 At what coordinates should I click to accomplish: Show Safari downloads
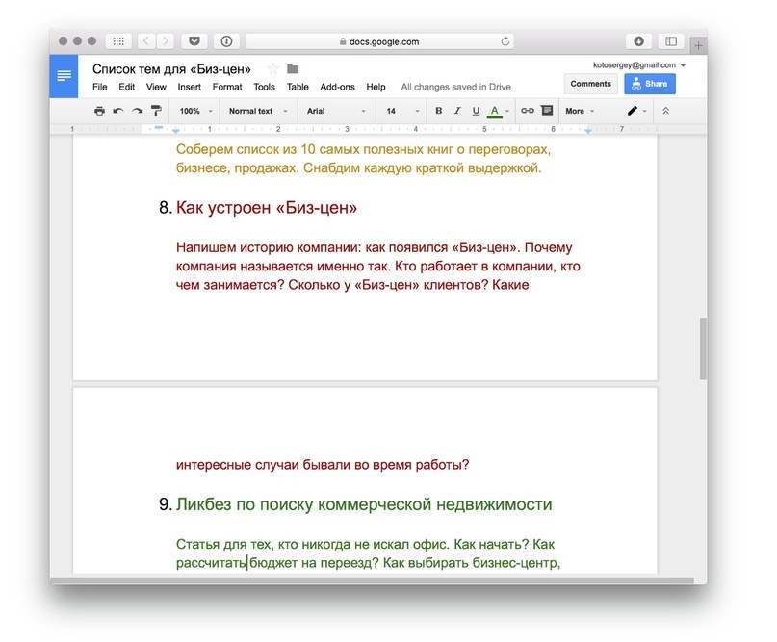pos(638,41)
